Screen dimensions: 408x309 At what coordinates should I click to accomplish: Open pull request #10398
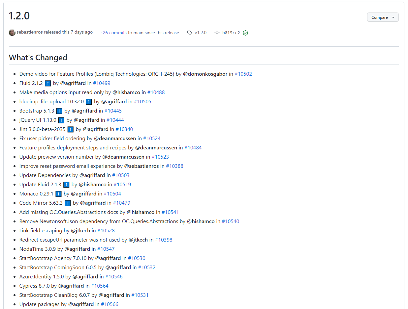[164, 240]
